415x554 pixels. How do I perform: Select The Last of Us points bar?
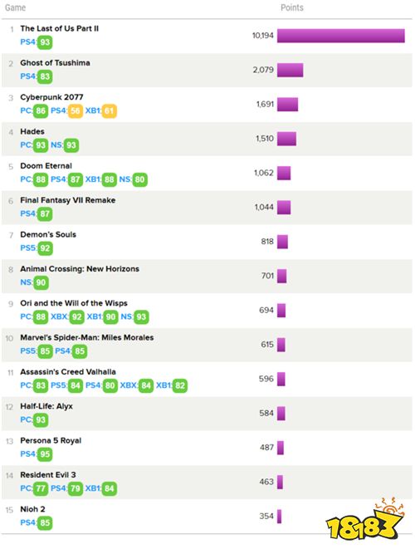(x=341, y=36)
